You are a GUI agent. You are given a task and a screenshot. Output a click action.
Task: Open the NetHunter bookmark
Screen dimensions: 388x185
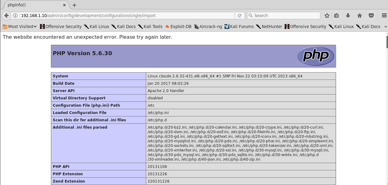tap(269, 27)
